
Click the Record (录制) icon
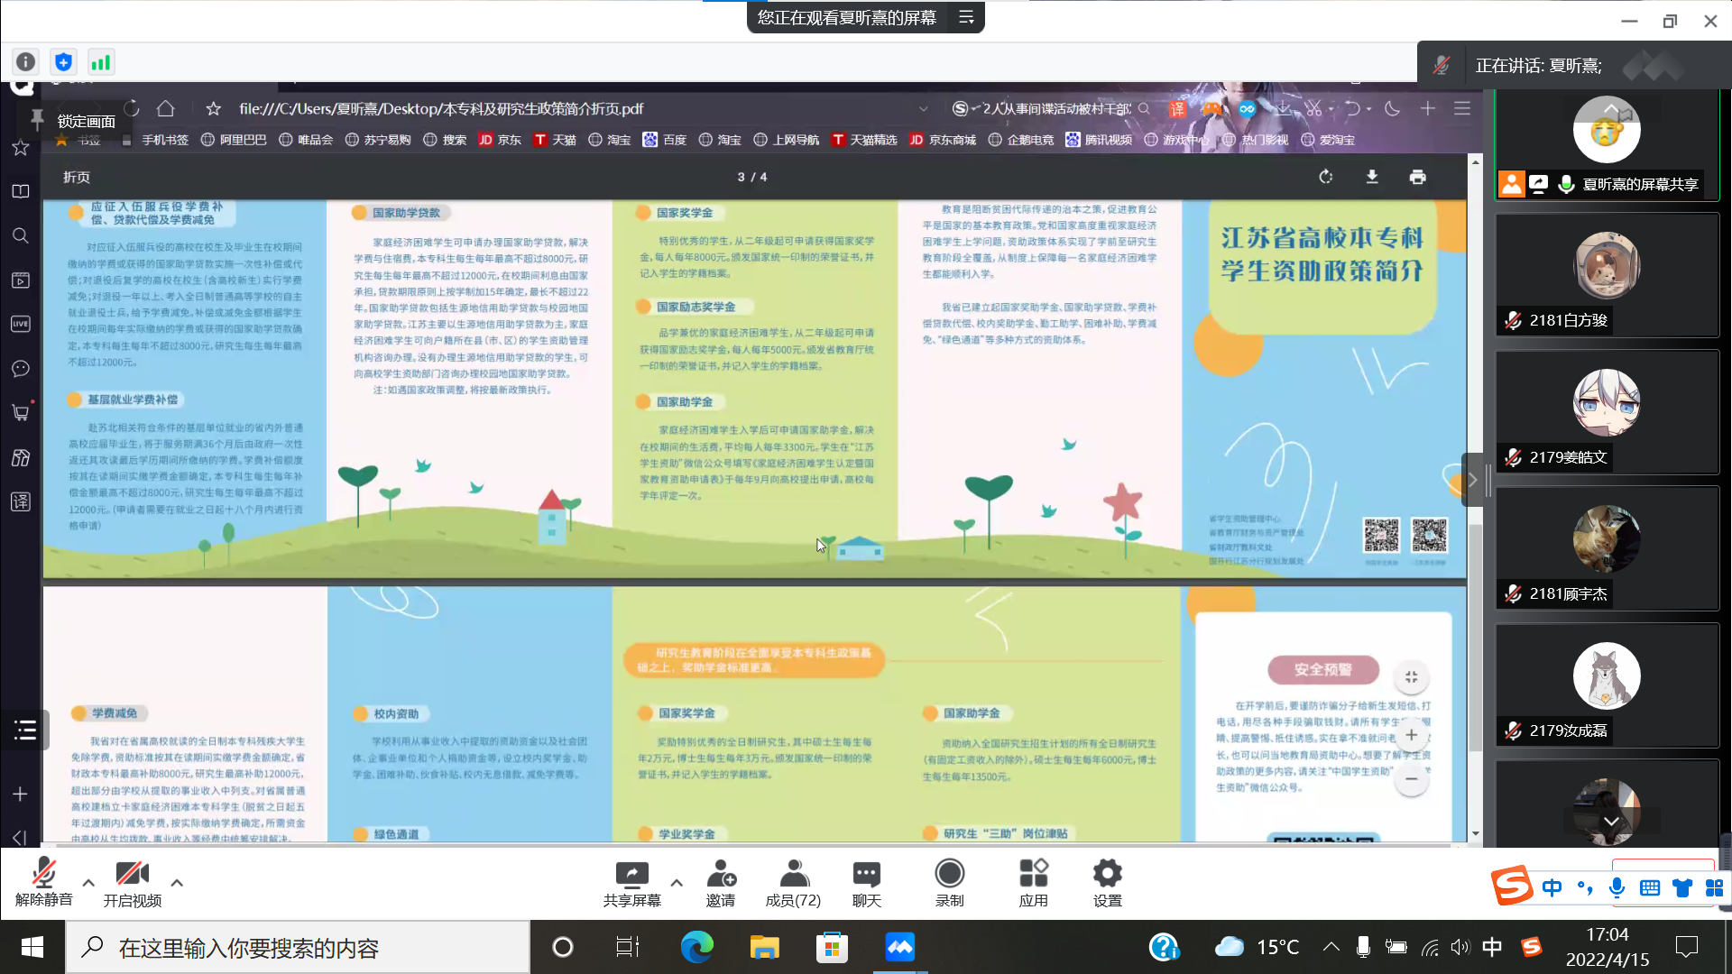pyautogui.click(x=949, y=875)
